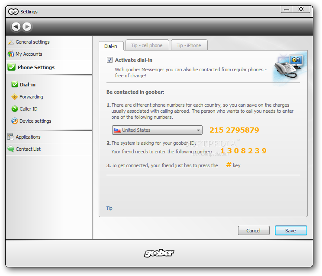Expand country list via dropdown arrow
Viewport: 322px width, 276px height.
coord(198,130)
